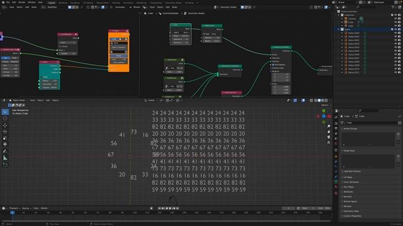Toggle the Pick Instance checkbox in node
This screenshot has width=403, height=226.
(273, 65)
